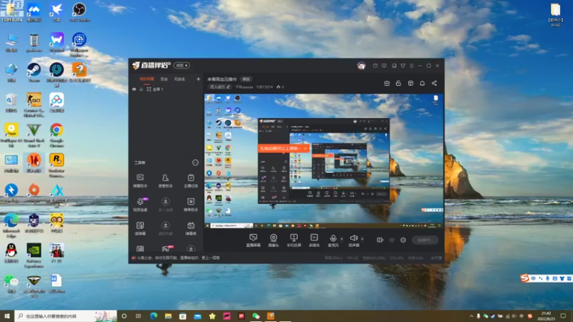Open Microsoft Edge from the taskbar
The height and width of the screenshot is (322, 573).
click(153, 316)
